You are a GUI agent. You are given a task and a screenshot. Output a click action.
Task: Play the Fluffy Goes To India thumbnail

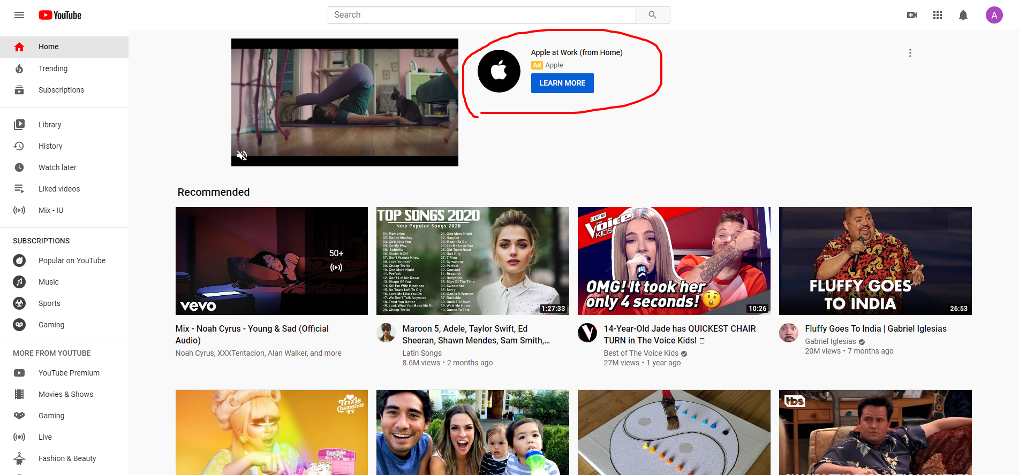point(875,261)
